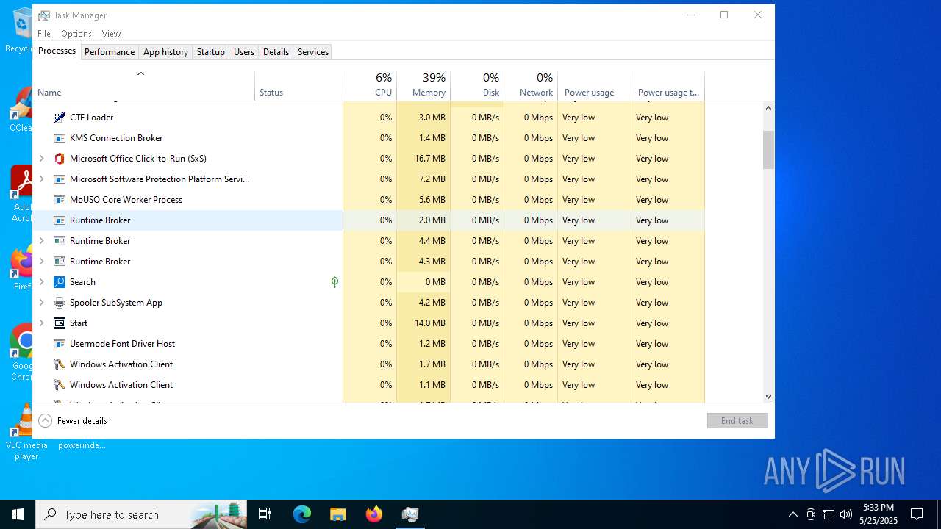
Task: Open the notification center icon
Action: point(917,514)
